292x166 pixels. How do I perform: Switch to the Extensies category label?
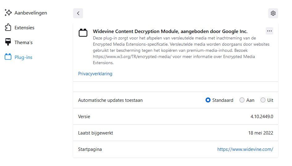click(24, 27)
